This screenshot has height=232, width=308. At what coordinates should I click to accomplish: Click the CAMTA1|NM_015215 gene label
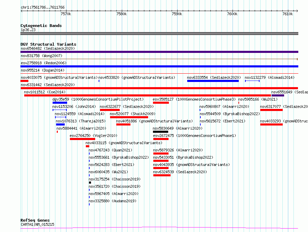[37, 224]
